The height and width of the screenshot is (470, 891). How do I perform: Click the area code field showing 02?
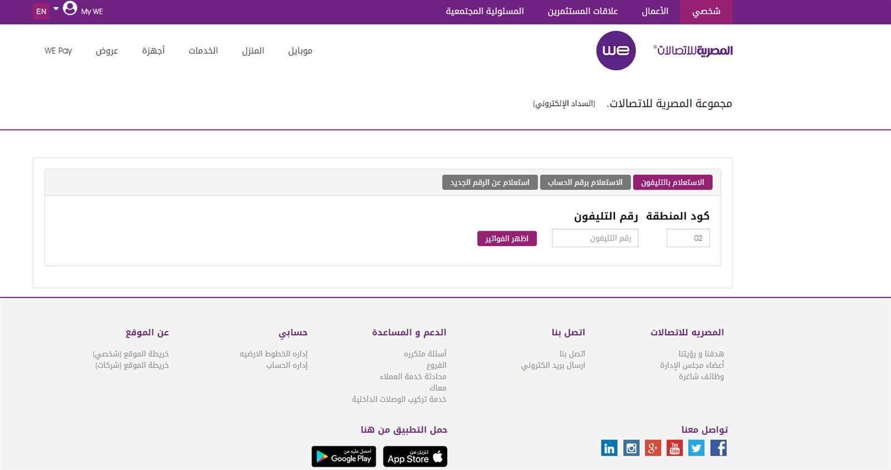[x=688, y=238]
